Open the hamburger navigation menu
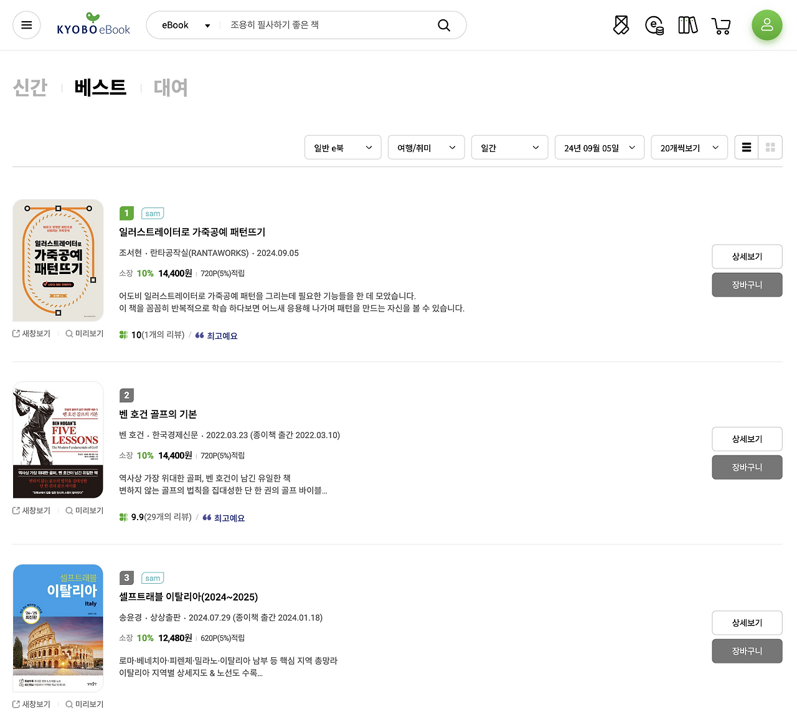 click(26, 25)
